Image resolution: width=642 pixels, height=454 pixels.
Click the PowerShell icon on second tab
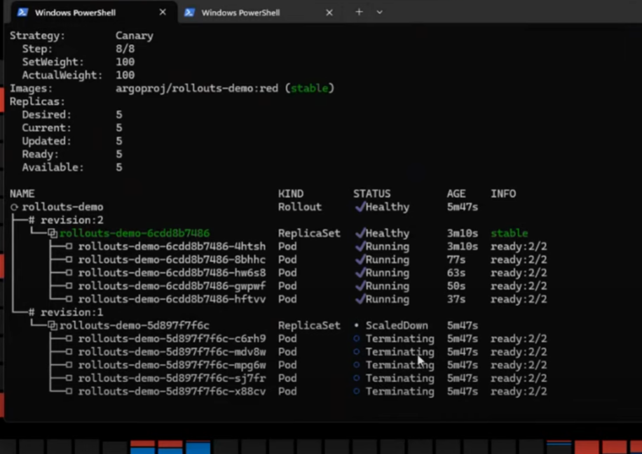pyautogui.click(x=189, y=13)
